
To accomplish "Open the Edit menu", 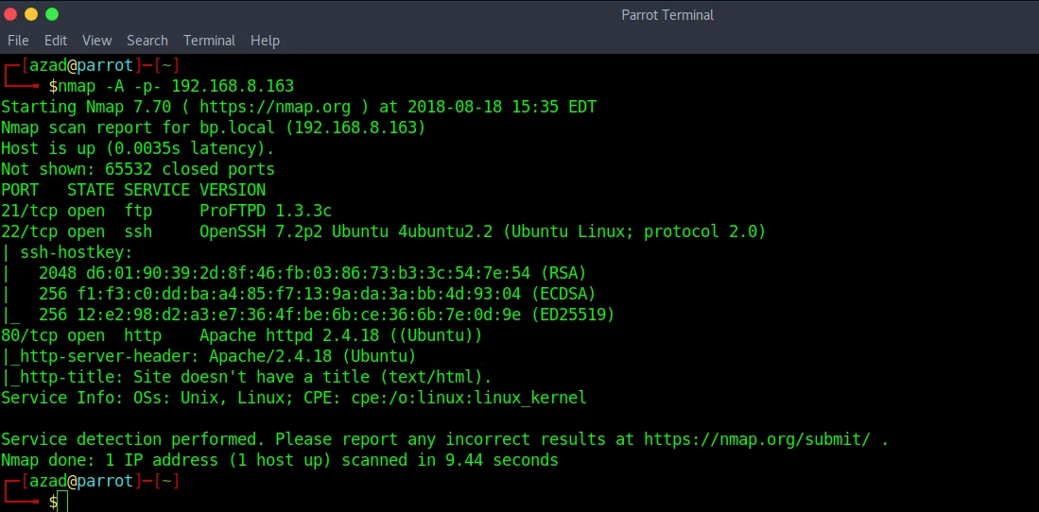I will click(x=56, y=41).
